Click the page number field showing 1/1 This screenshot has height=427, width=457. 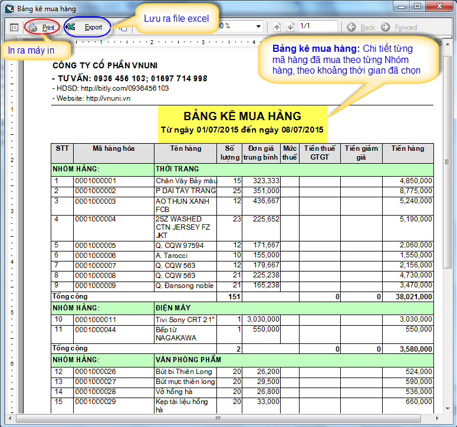(317, 27)
